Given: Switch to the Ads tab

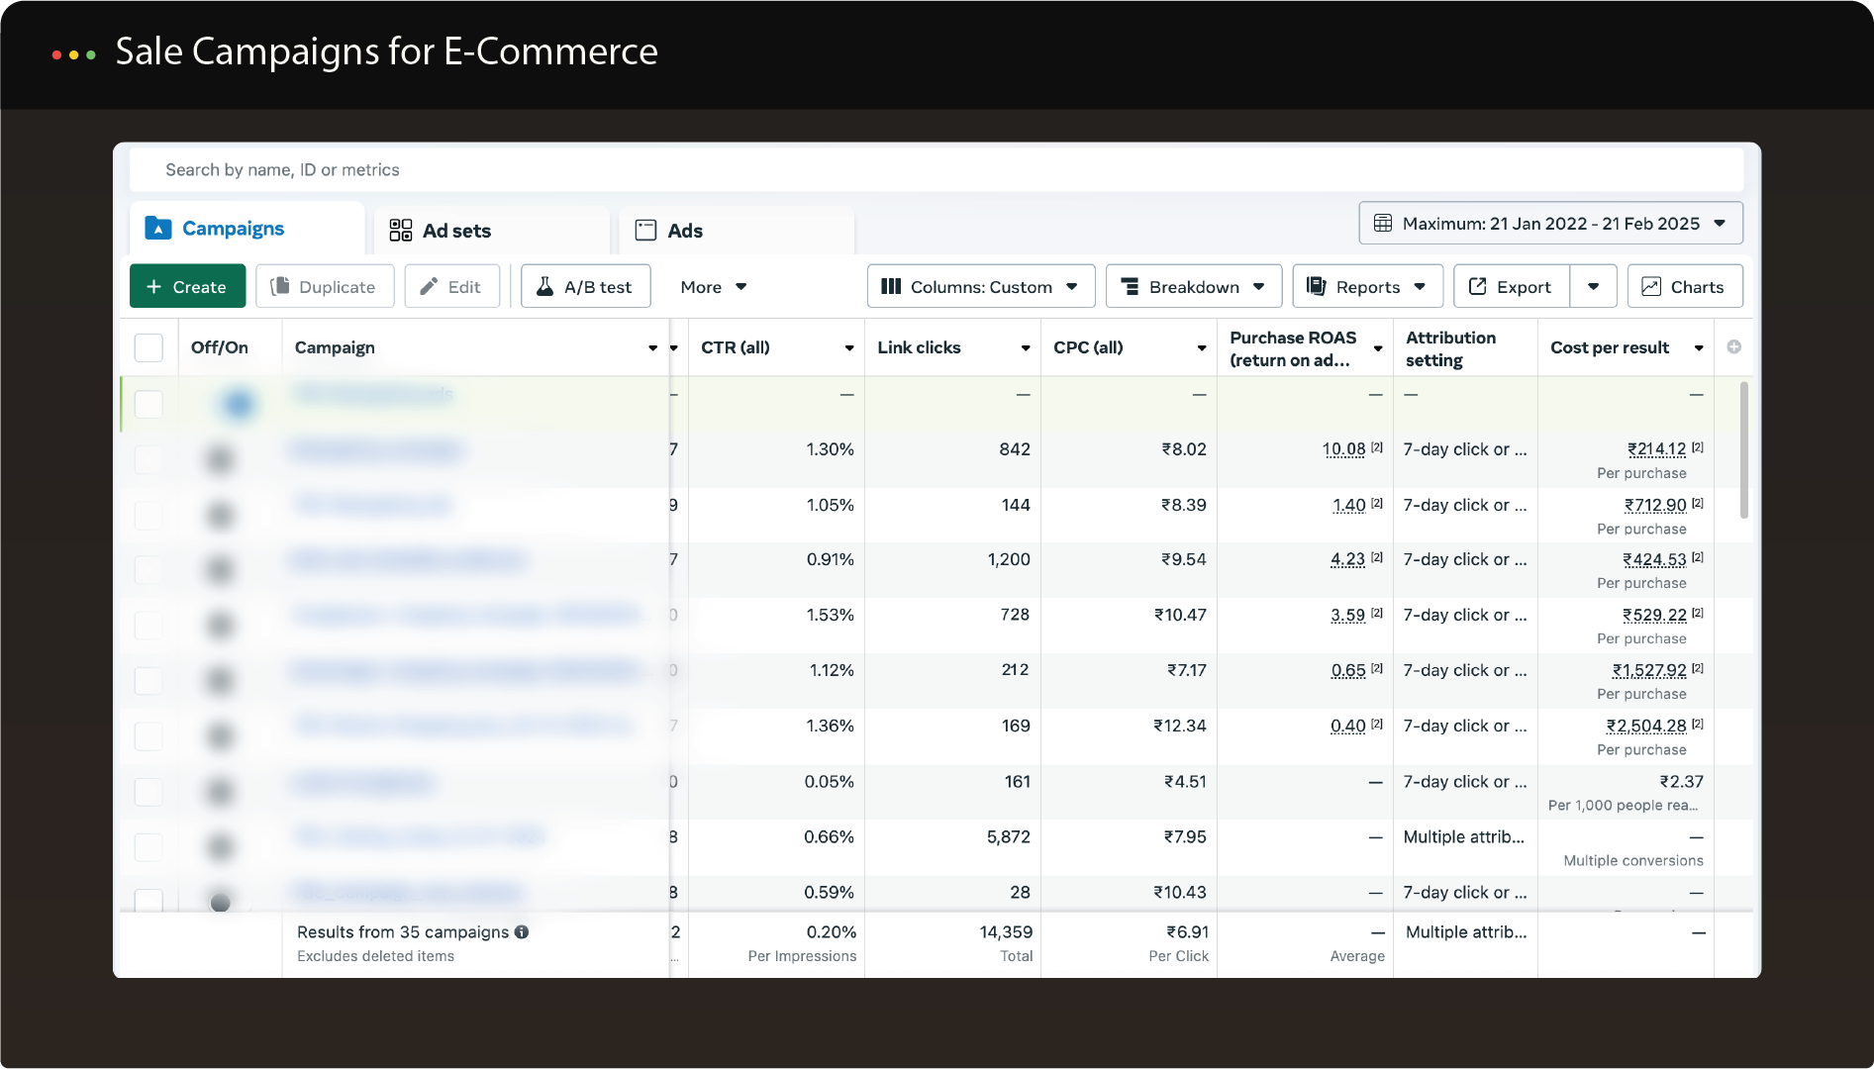Looking at the screenshot, I should [737, 231].
